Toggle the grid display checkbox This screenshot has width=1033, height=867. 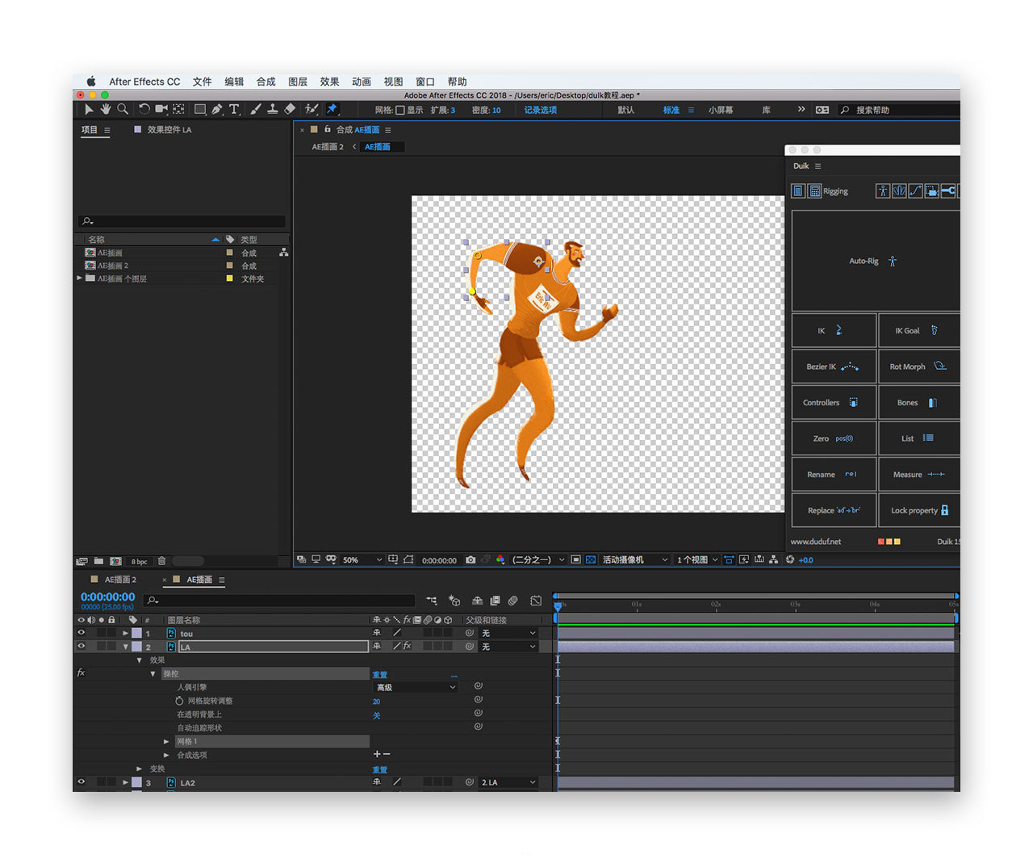click(400, 110)
